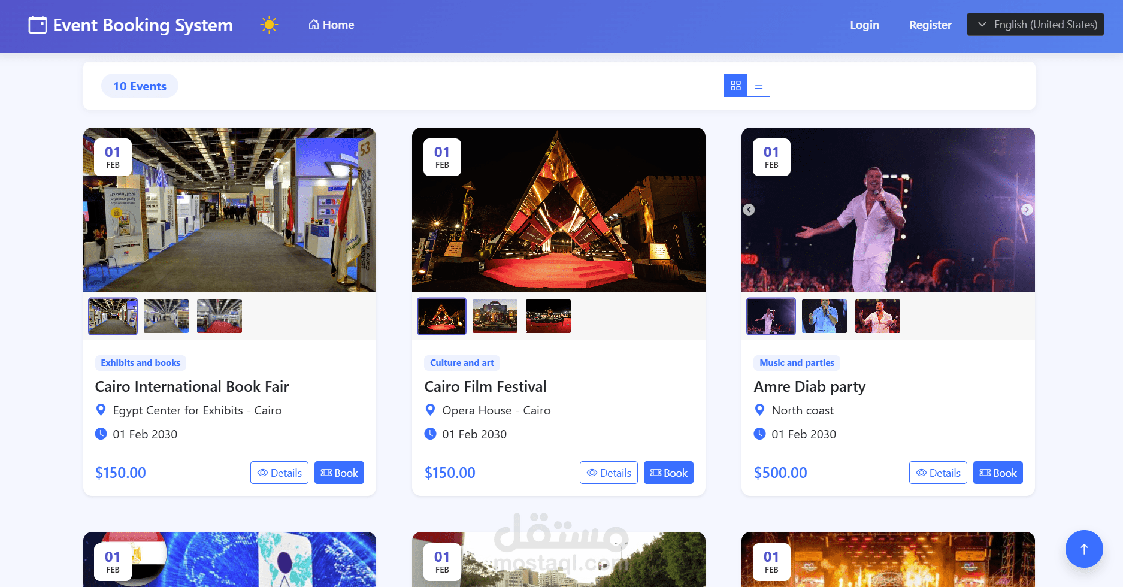Click the 01 FEB date badge on Amre Diab image
Screen dimensions: 1123x587
[771, 157]
